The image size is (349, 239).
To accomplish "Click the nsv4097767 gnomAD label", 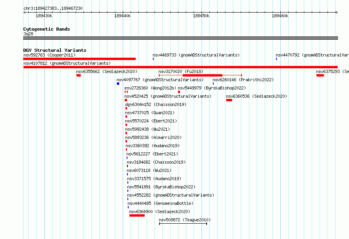I will (160, 80).
